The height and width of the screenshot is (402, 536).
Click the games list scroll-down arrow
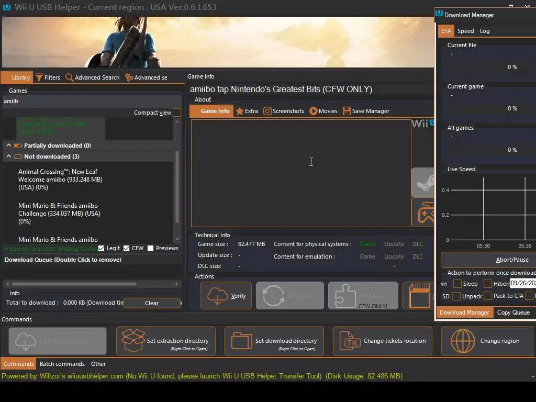(x=177, y=239)
